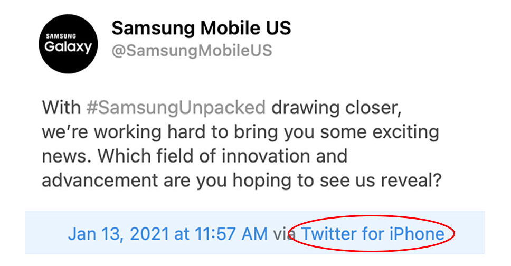Click the @SamsungMobileUS handle
This screenshot has height=266, width=511.
[x=192, y=51]
